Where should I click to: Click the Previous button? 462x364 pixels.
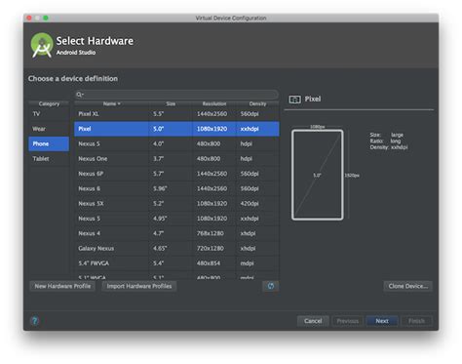pos(348,321)
